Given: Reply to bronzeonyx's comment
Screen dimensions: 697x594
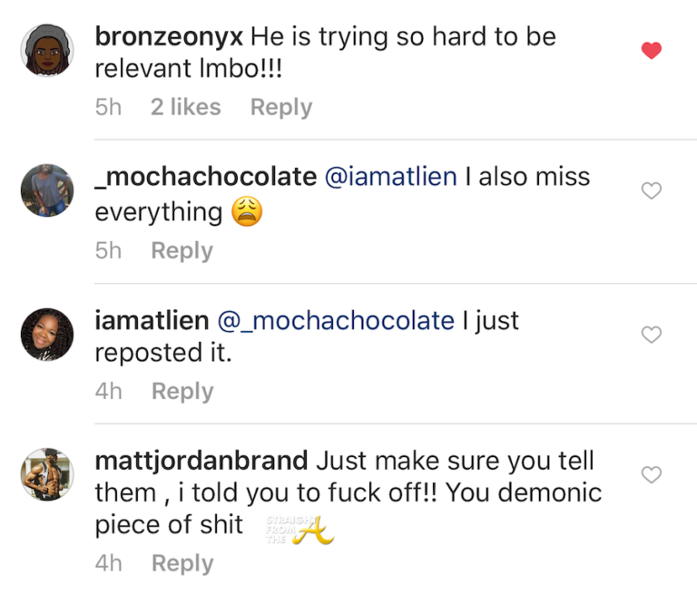Looking at the screenshot, I should 280,107.
